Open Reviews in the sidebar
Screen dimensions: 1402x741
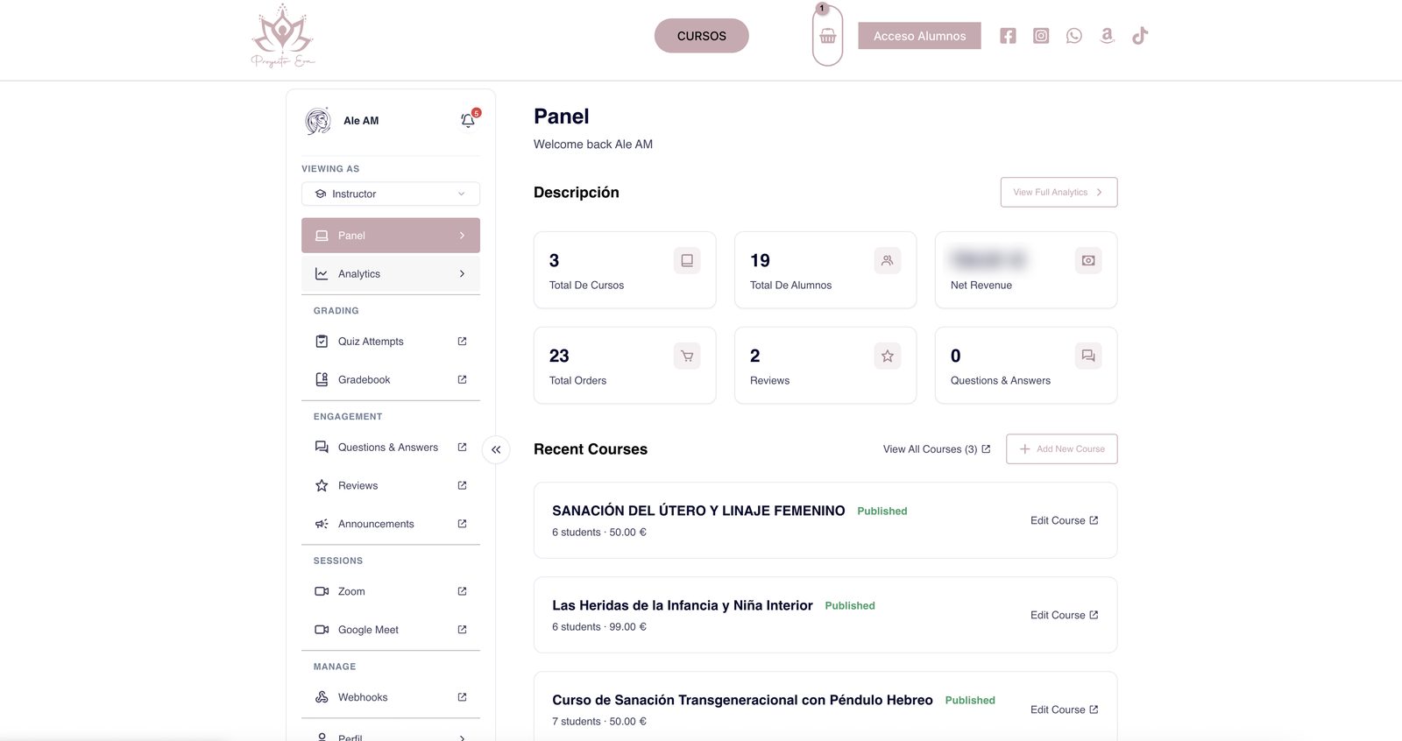coord(391,485)
